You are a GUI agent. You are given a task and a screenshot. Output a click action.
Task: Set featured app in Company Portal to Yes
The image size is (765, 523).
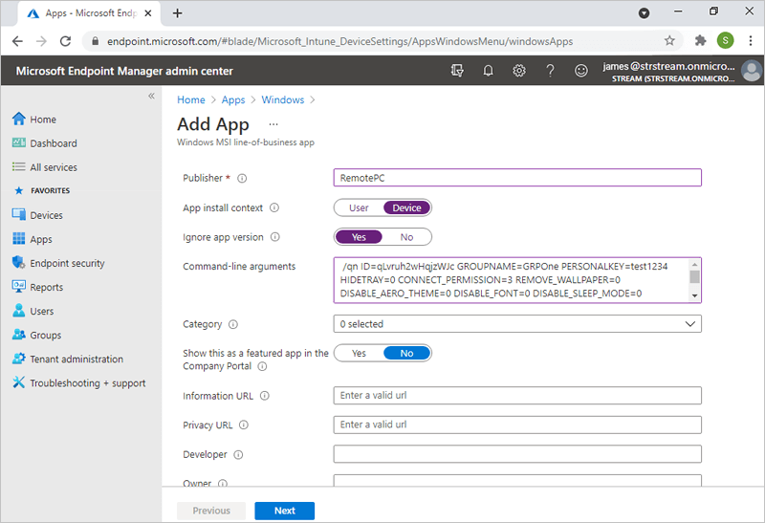359,353
